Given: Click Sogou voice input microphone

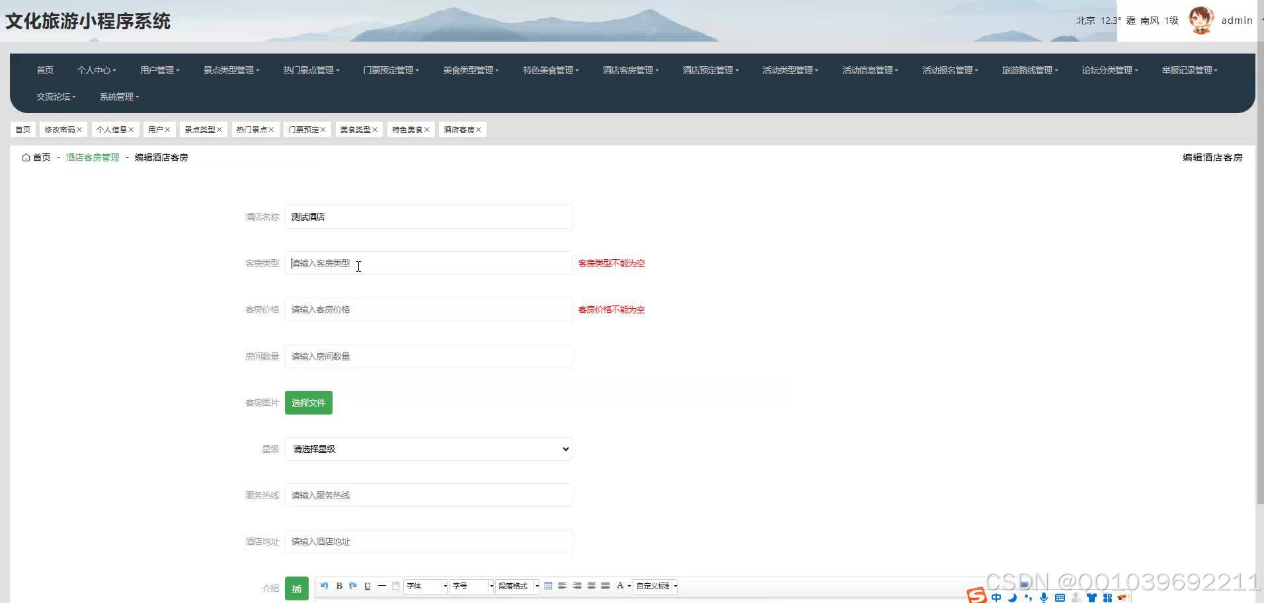Looking at the screenshot, I should pyautogui.click(x=1044, y=598).
